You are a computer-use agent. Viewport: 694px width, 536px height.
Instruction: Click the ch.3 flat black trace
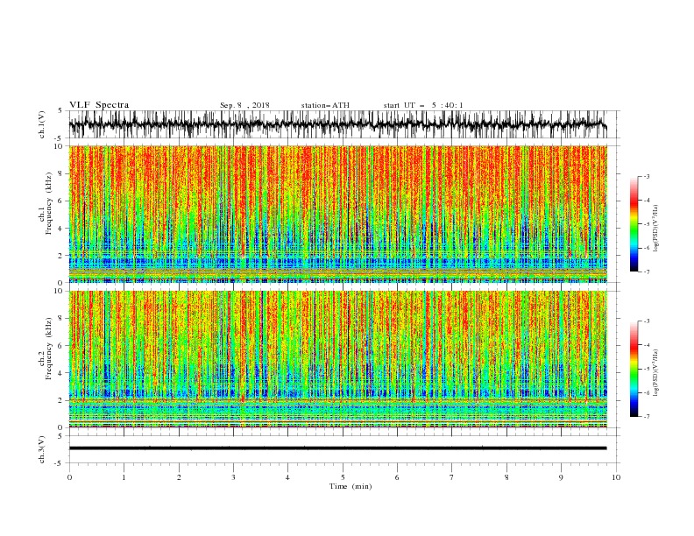click(x=338, y=448)
